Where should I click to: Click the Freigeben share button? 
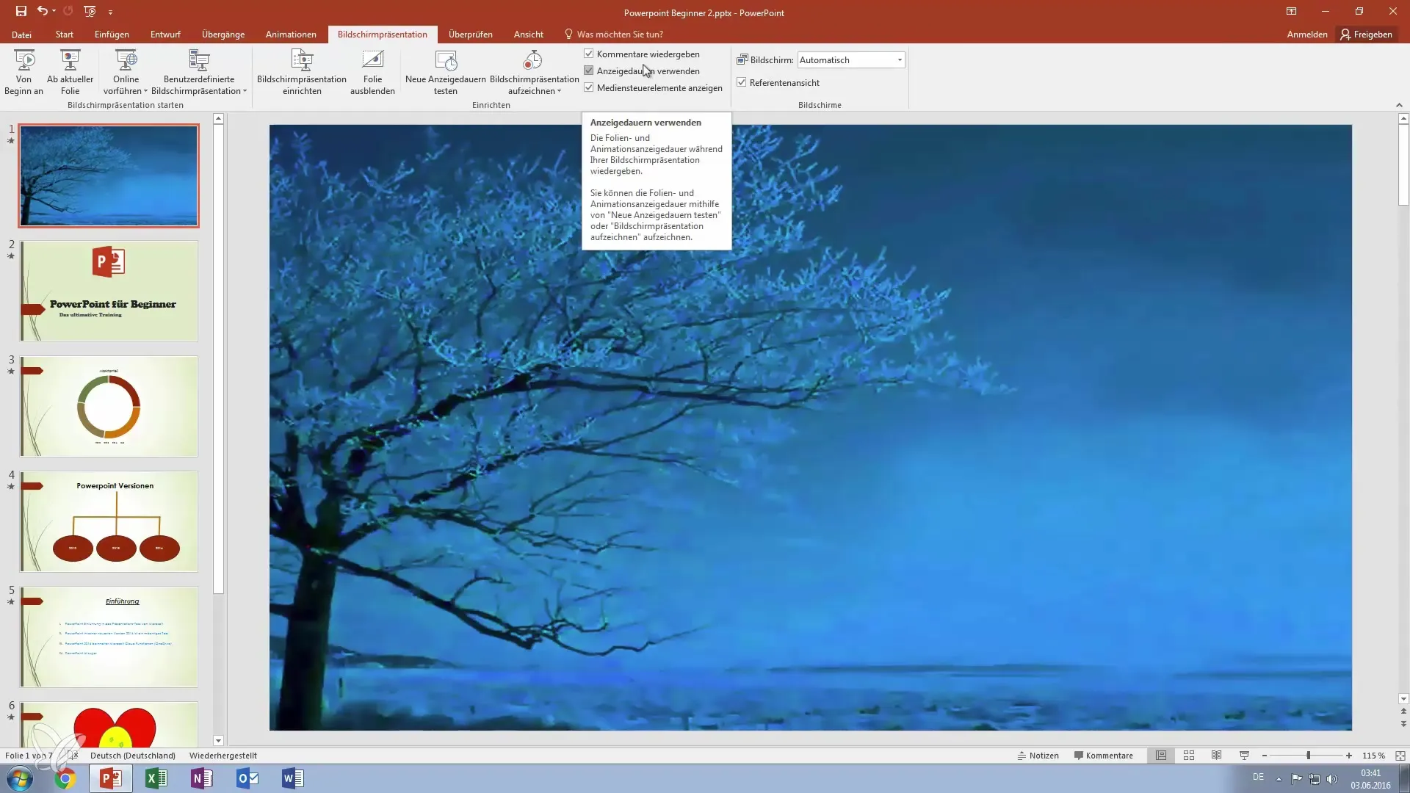tap(1367, 35)
